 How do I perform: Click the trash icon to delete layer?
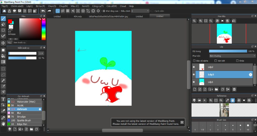coord(234,89)
